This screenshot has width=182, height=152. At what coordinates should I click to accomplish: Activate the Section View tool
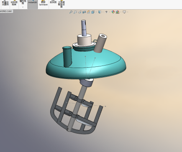coord(84,12)
